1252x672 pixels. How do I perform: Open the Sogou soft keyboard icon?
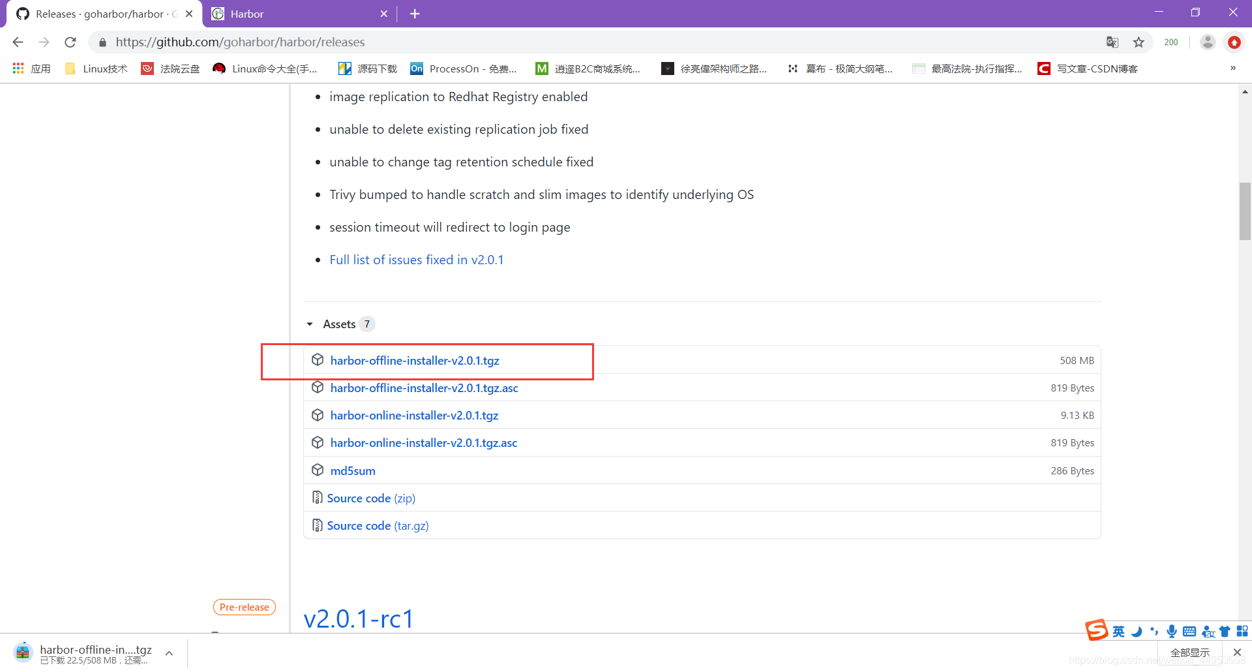pyautogui.click(x=1189, y=632)
